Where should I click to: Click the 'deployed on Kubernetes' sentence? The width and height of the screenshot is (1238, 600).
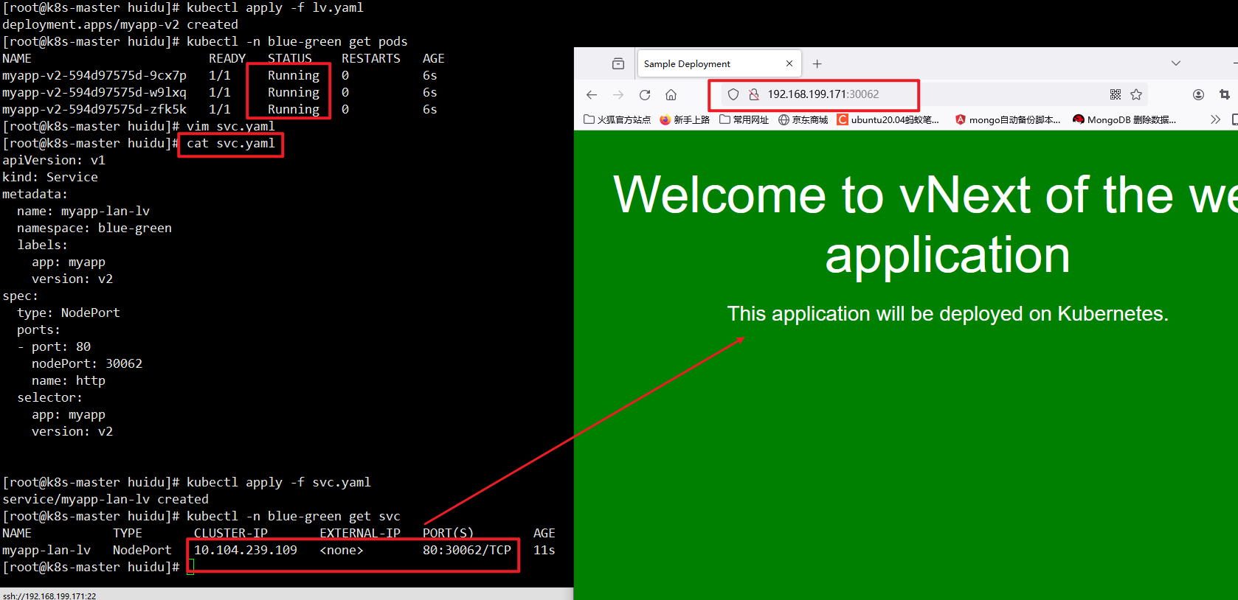click(948, 314)
